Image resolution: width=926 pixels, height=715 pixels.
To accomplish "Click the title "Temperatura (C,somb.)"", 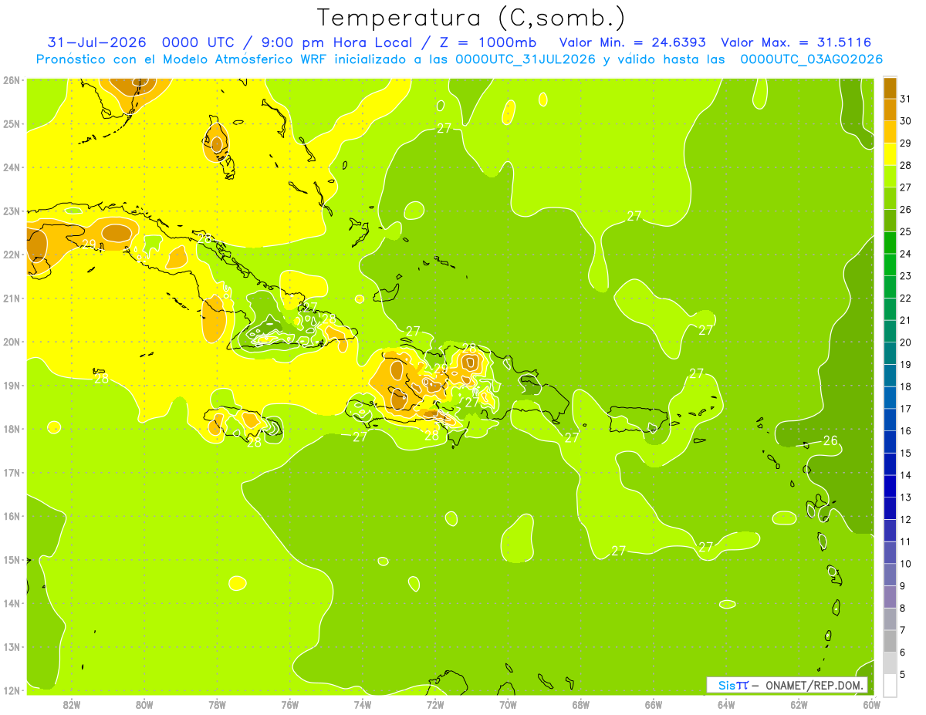I will (471, 18).
